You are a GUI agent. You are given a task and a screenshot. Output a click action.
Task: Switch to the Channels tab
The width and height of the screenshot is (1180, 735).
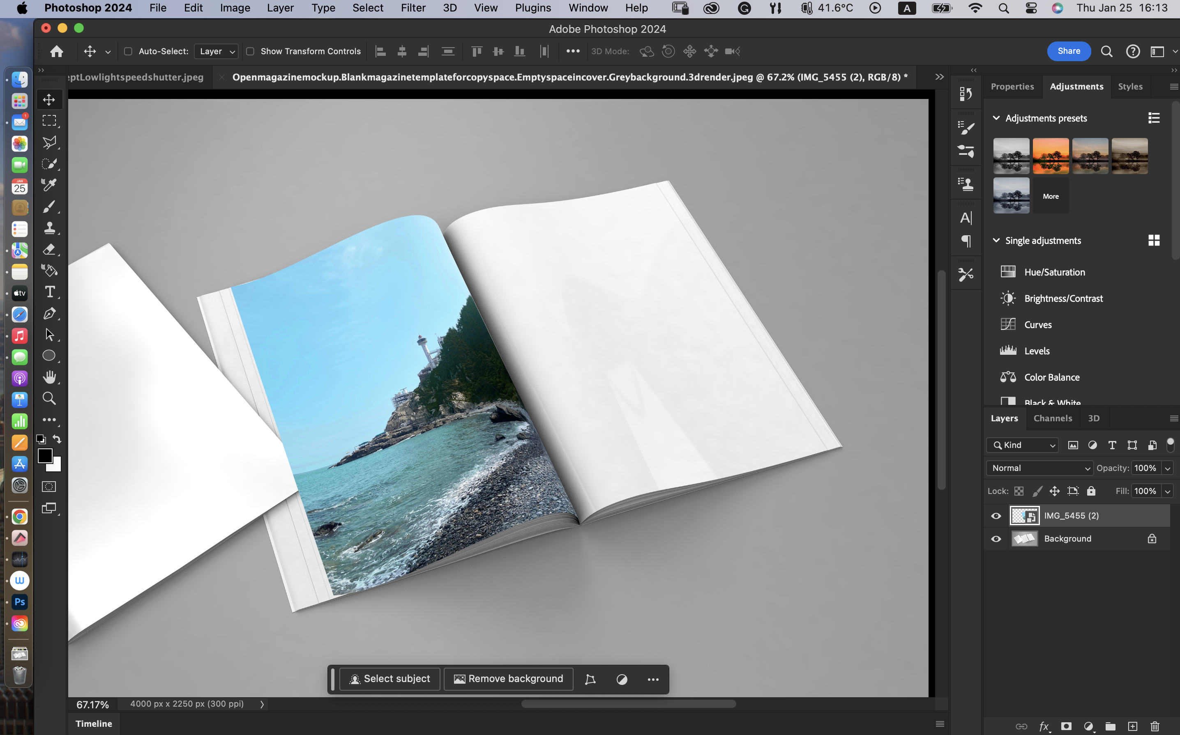point(1053,418)
